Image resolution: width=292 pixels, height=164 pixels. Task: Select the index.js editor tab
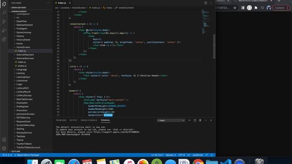coord(62,3)
